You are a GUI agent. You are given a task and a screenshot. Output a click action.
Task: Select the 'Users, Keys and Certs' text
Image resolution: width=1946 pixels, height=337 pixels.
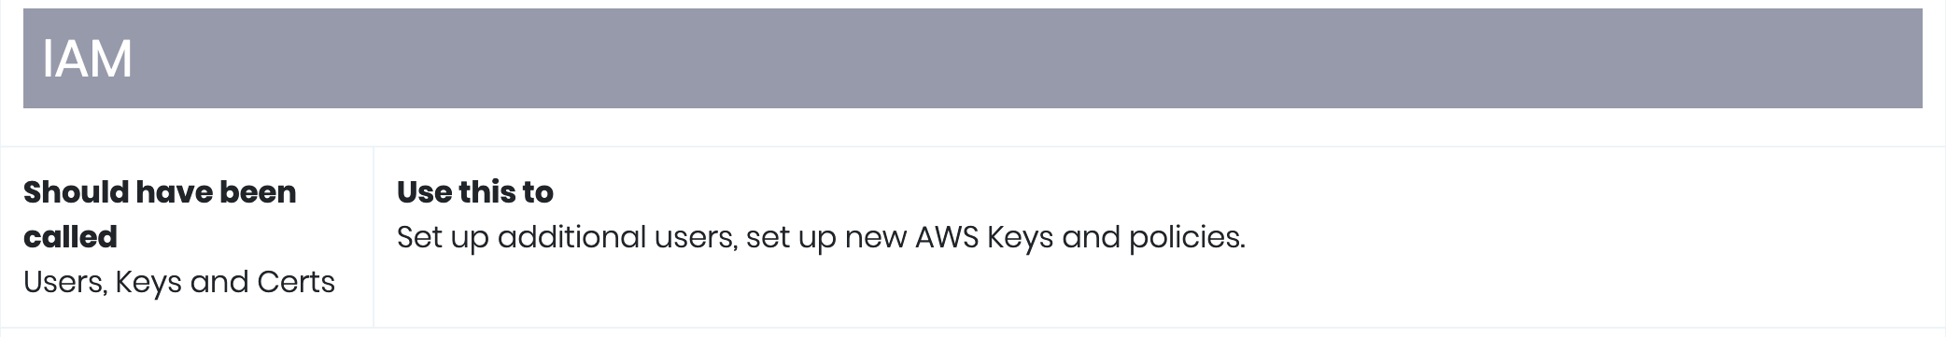(x=179, y=282)
